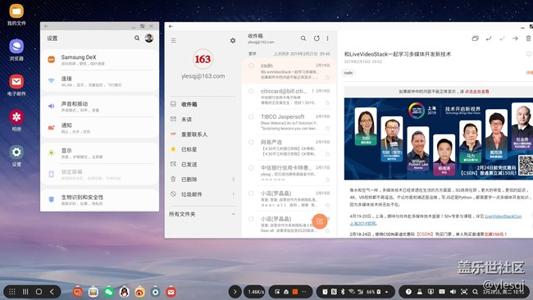Star the csdn email
Viewport: 533px width, 300px height.
[327, 78]
